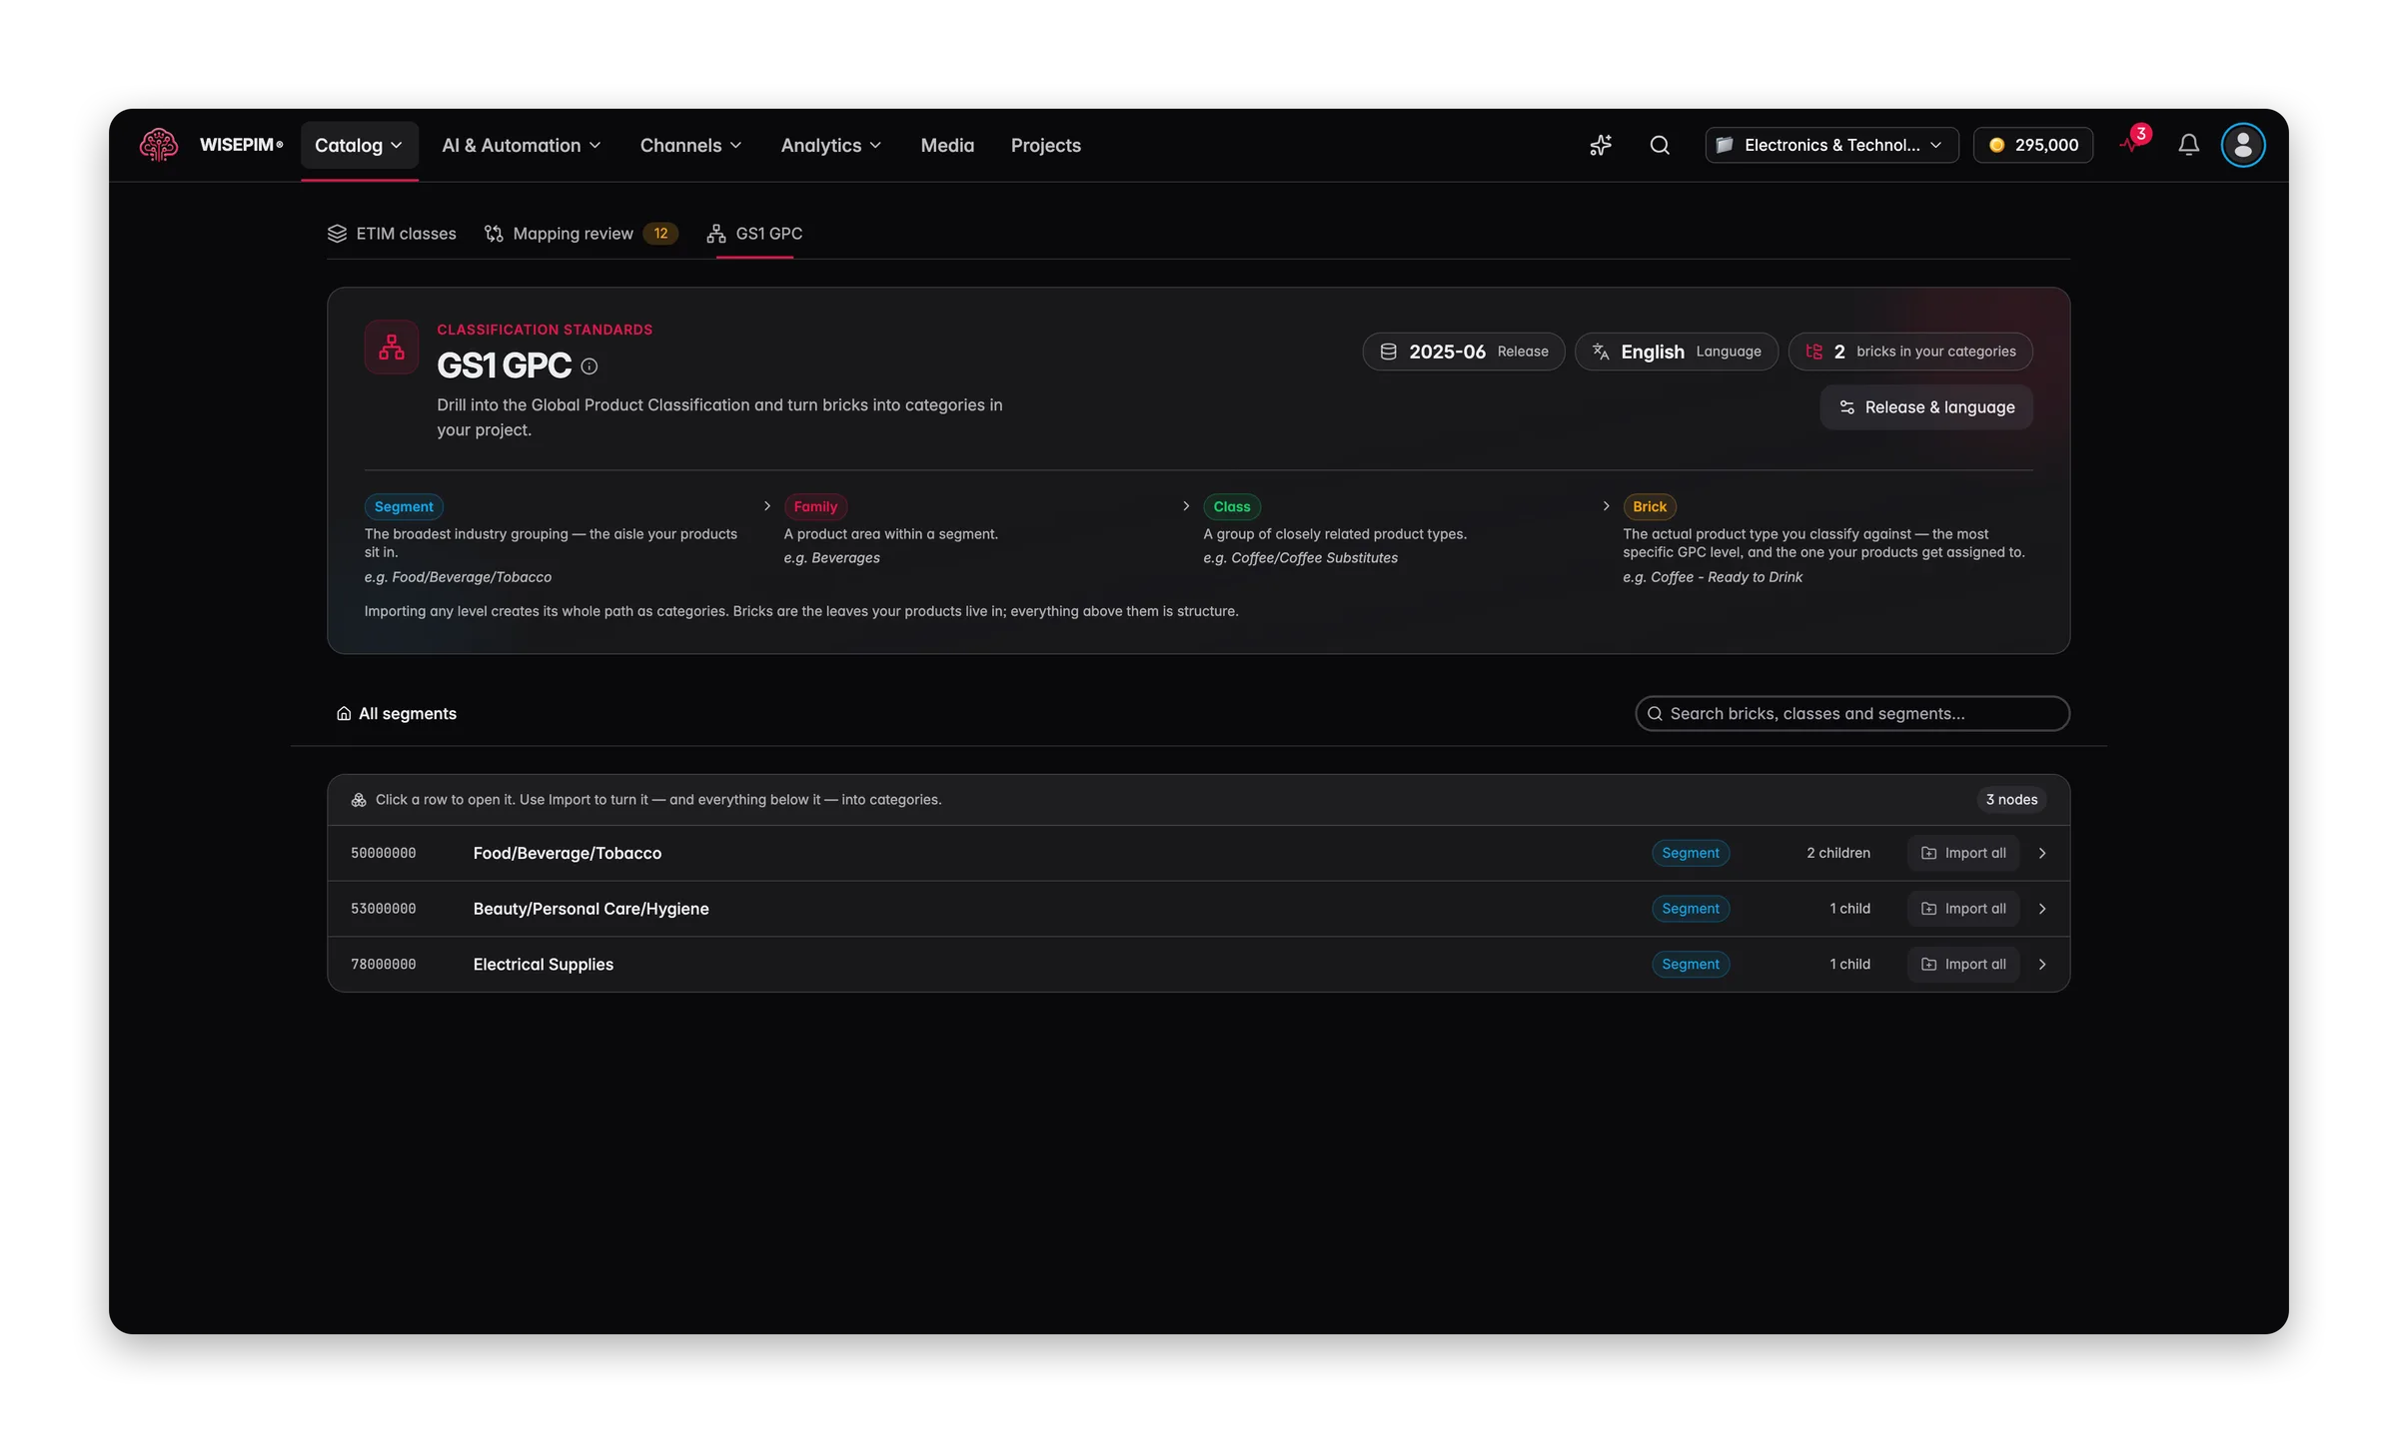Open the Catalog menu
This screenshot has height=1443, width=2398.
359,145
